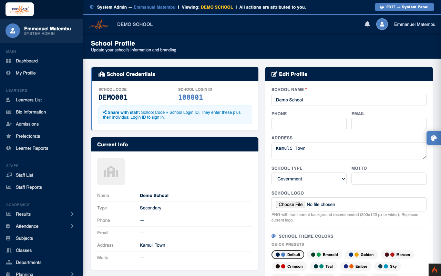
Task: Click the My Profile person icon
Action: click(x=9, y=73)
